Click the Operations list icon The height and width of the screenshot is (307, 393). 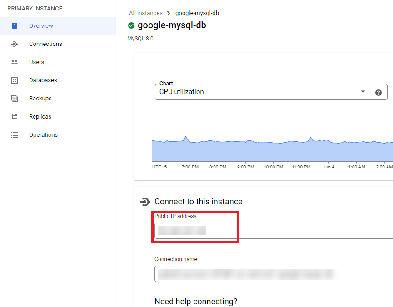point(15,135)
